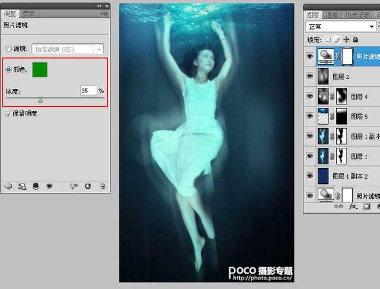Switch to the 蒙版 tab

pos(28,13)
